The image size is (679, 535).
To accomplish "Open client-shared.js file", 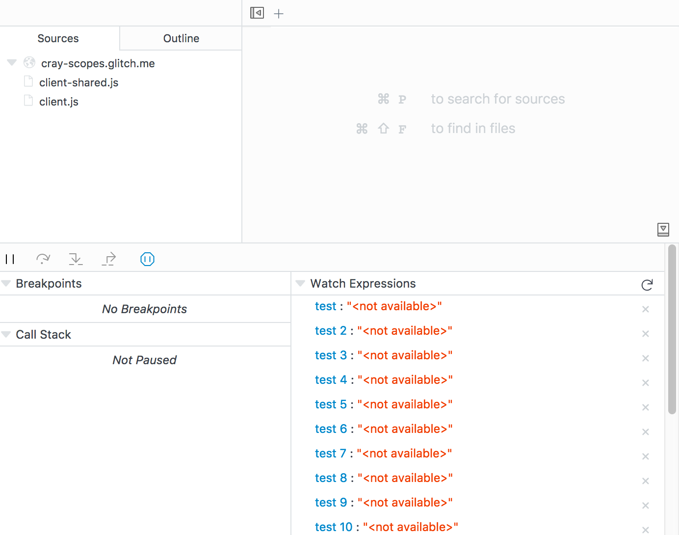I will point(78,82).
